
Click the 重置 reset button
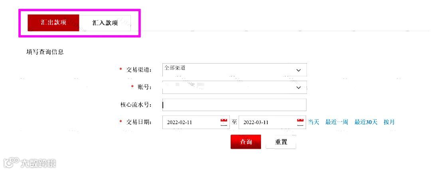(281, 142)
